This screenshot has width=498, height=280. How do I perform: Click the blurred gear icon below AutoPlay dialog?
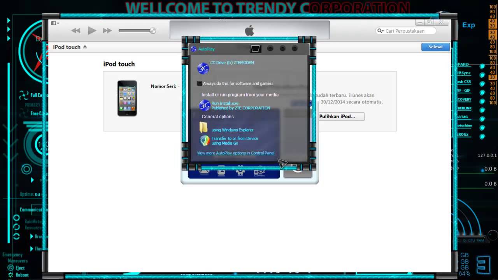click(240, 172)
